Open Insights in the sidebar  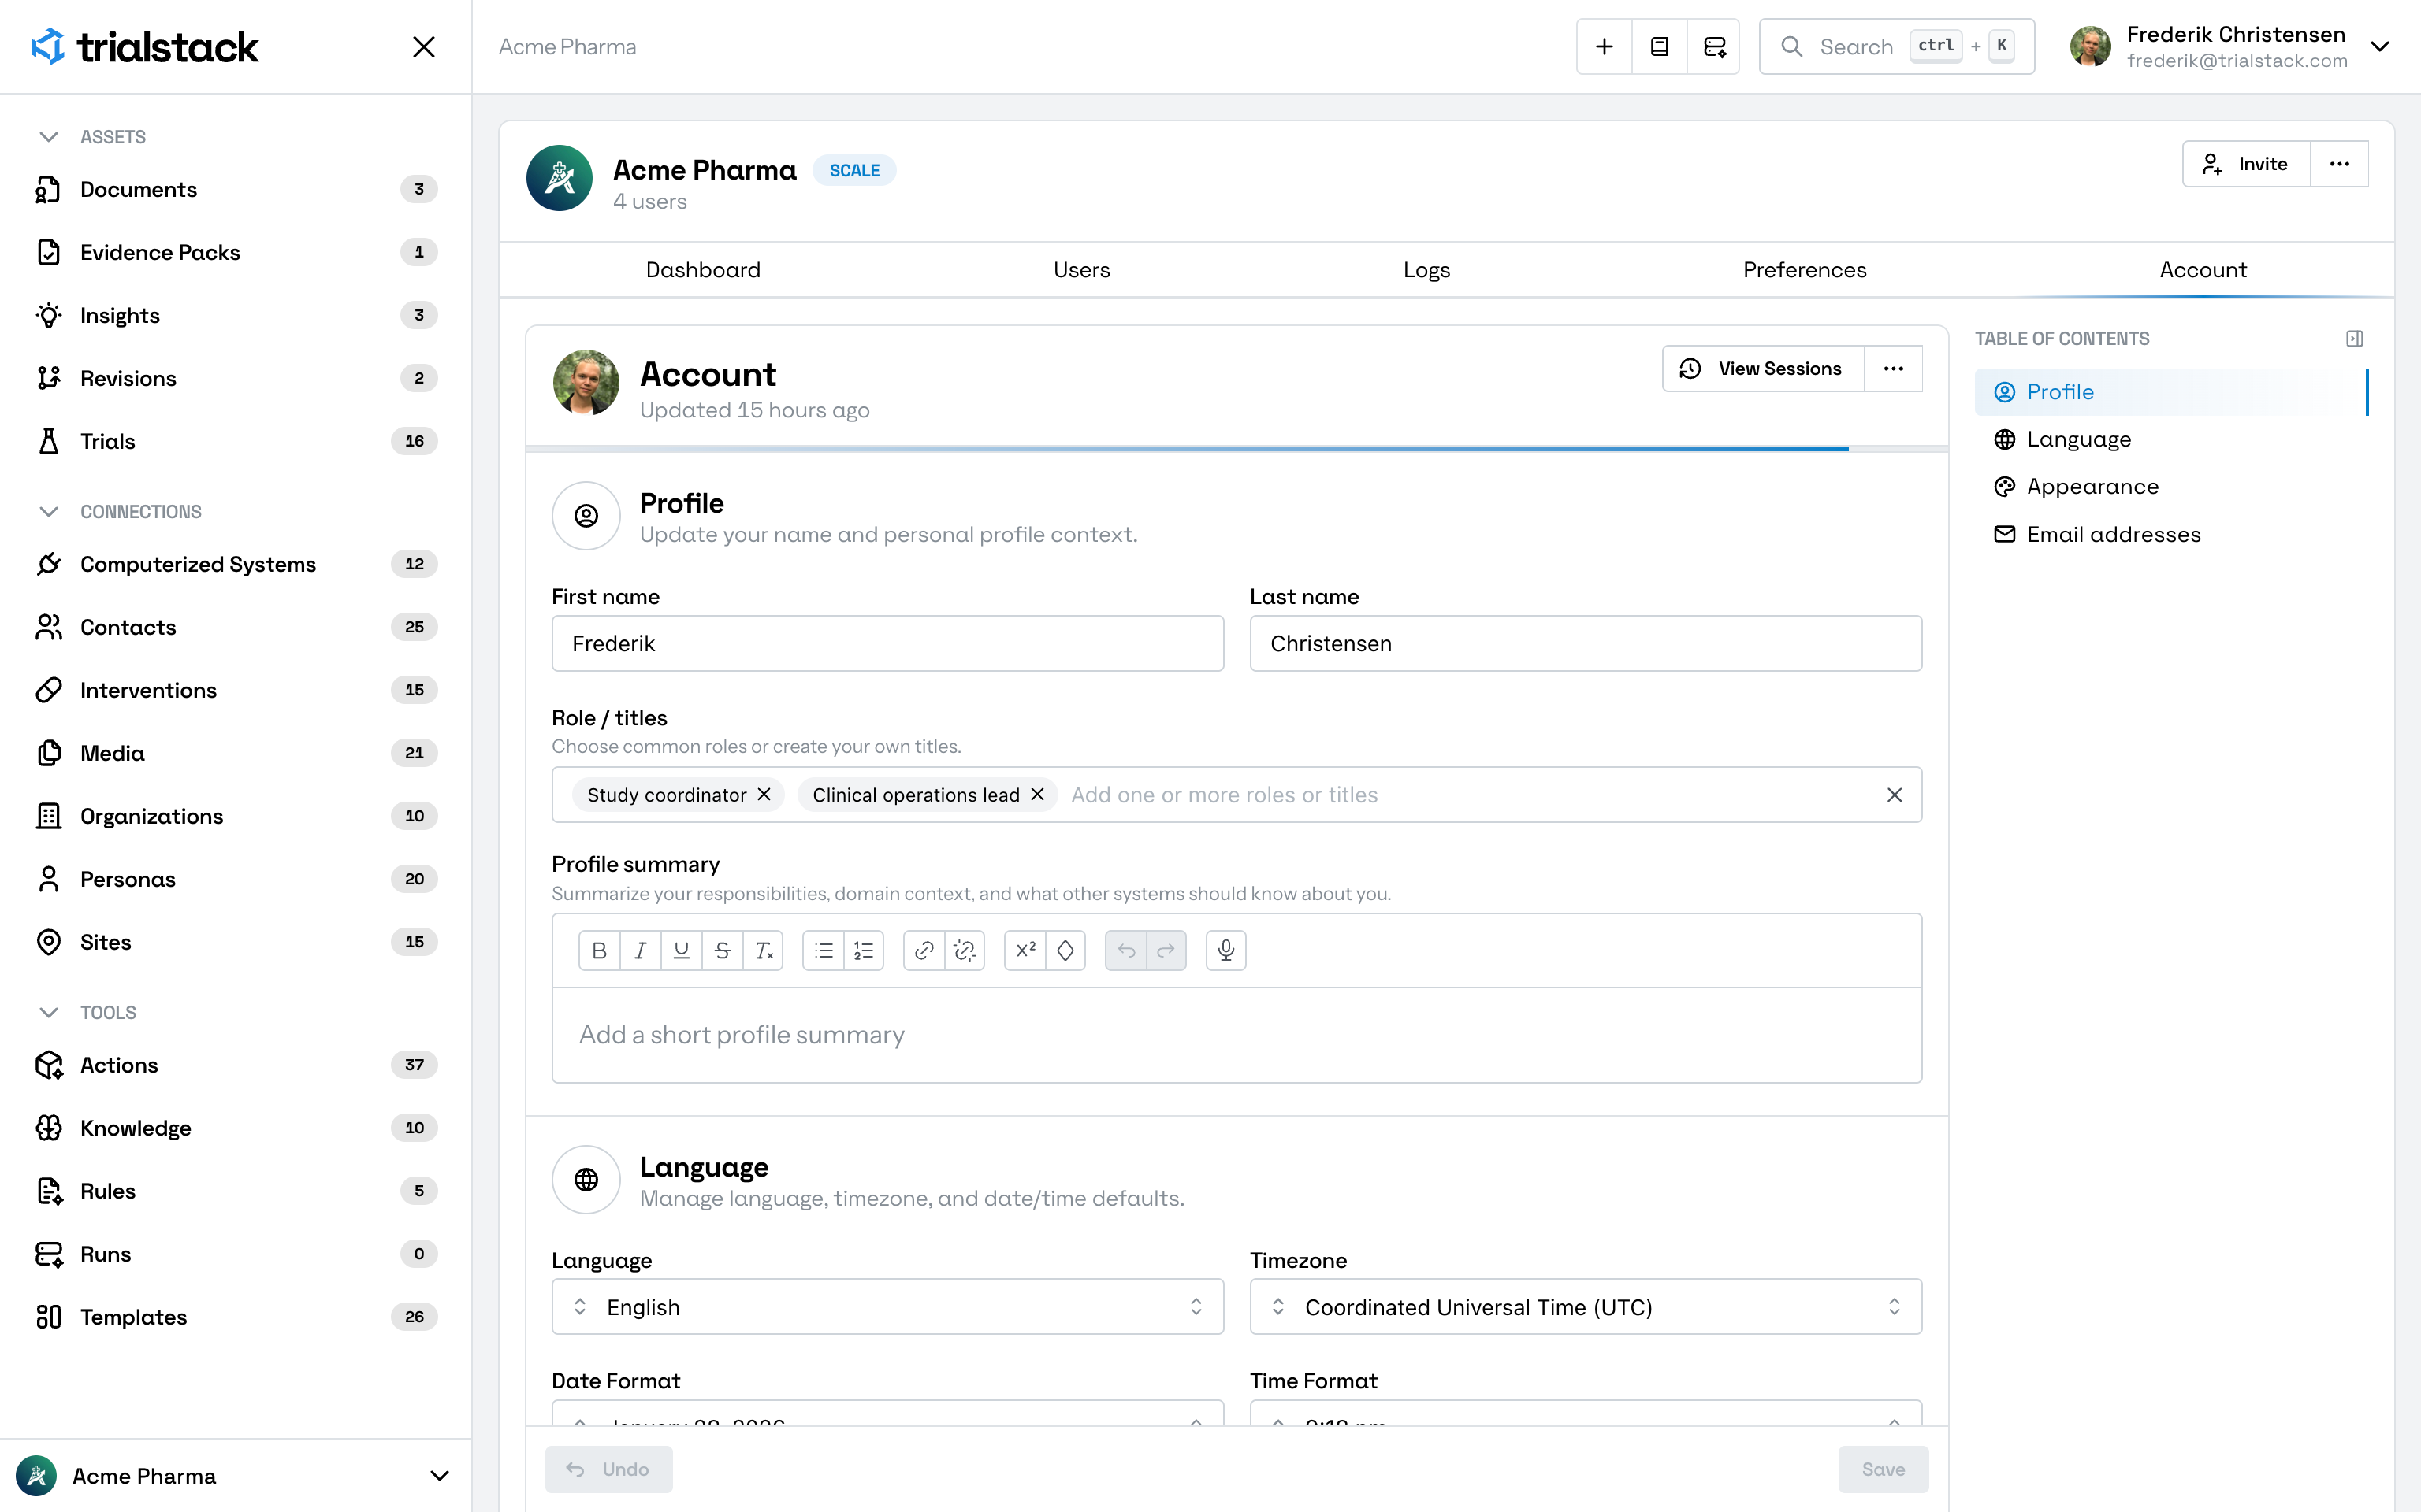pos(236,315)
